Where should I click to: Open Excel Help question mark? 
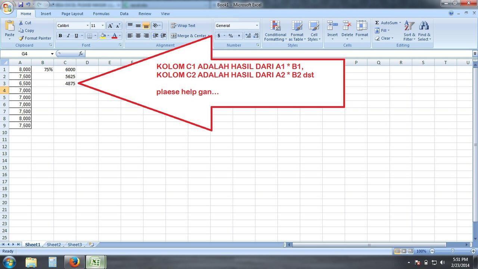tap(451, 13)
